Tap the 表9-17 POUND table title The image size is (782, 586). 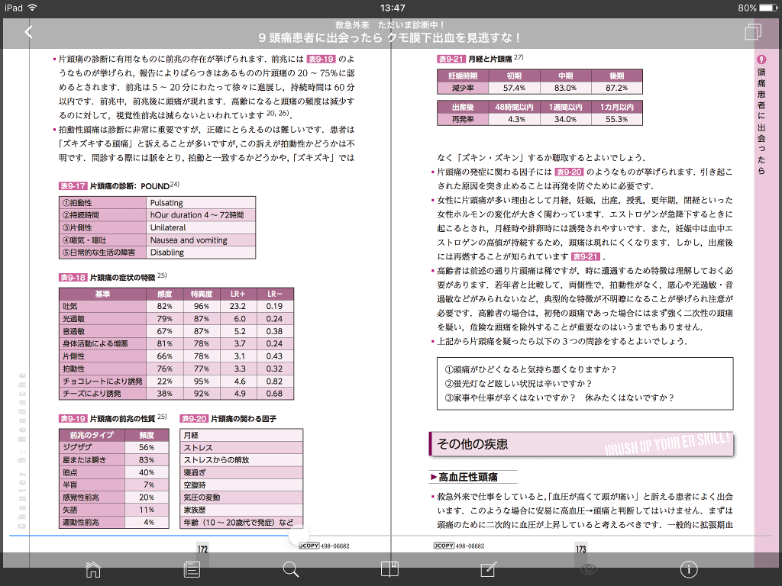[x=118, y=186]
